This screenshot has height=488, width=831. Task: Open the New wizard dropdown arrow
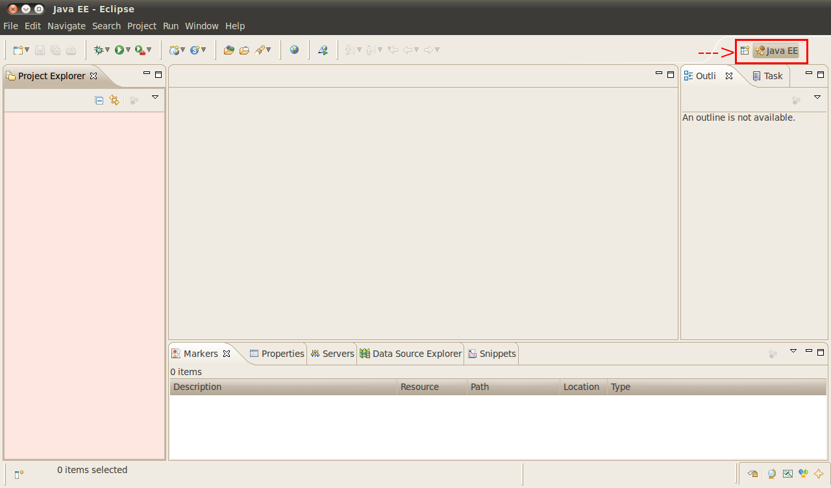click(x=27, y=50)
